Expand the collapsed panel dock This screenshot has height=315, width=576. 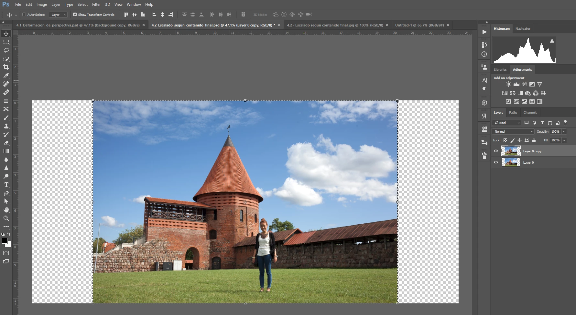[487, 22]
